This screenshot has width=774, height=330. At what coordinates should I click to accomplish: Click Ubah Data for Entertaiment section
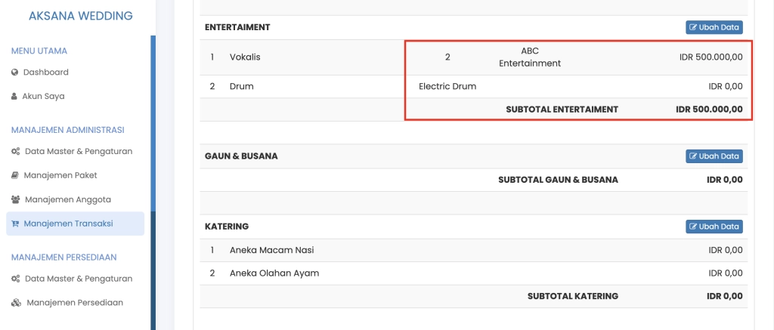(x=714, y=27)
